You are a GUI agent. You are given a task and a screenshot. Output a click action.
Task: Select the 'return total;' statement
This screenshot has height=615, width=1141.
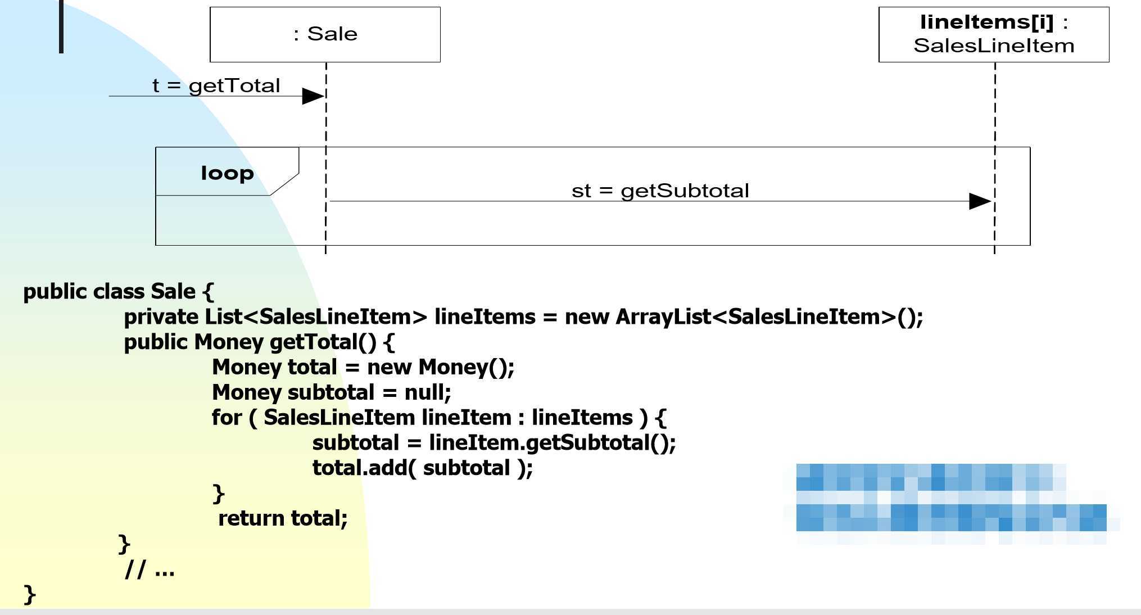(x=283, y=518)
